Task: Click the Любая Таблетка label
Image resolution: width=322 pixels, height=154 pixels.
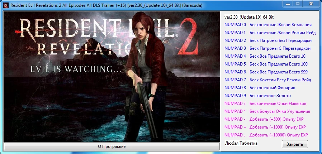Action: (x=241, y=143)
